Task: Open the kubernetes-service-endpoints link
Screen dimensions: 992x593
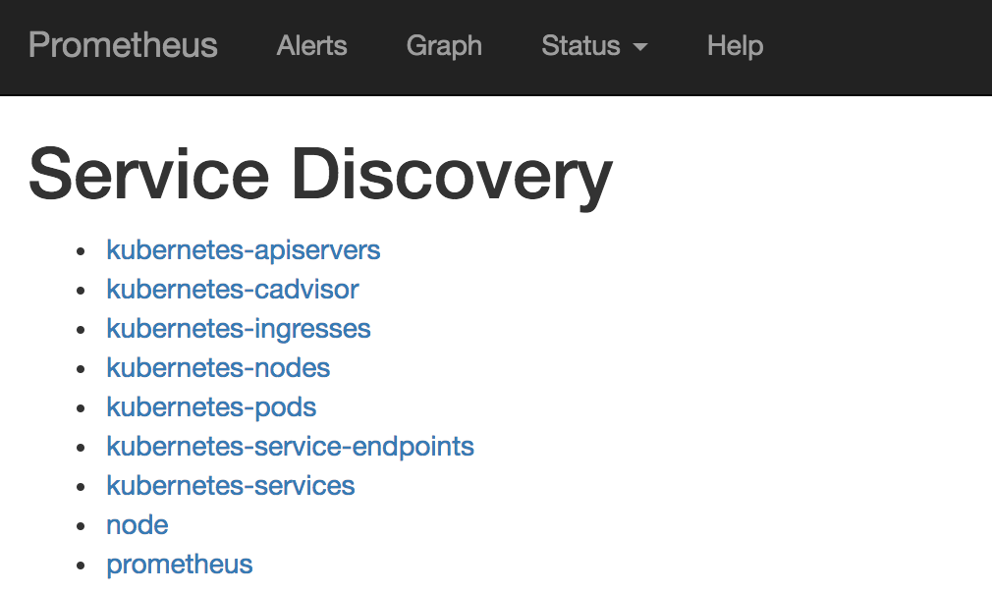Action: point(290,447)
